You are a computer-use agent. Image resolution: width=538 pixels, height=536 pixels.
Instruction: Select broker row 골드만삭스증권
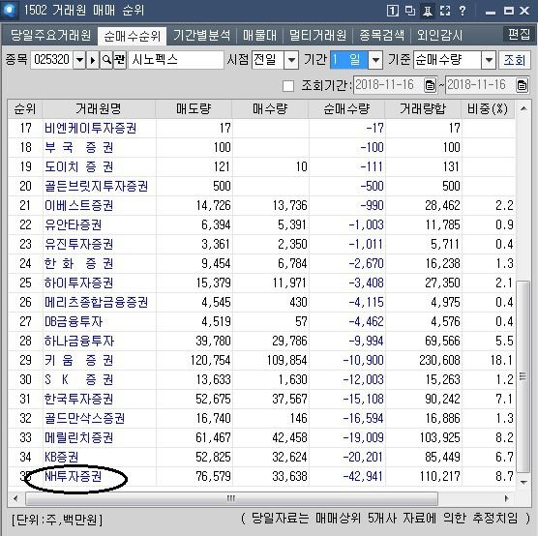pyautogui.click(x=261, y=418)
